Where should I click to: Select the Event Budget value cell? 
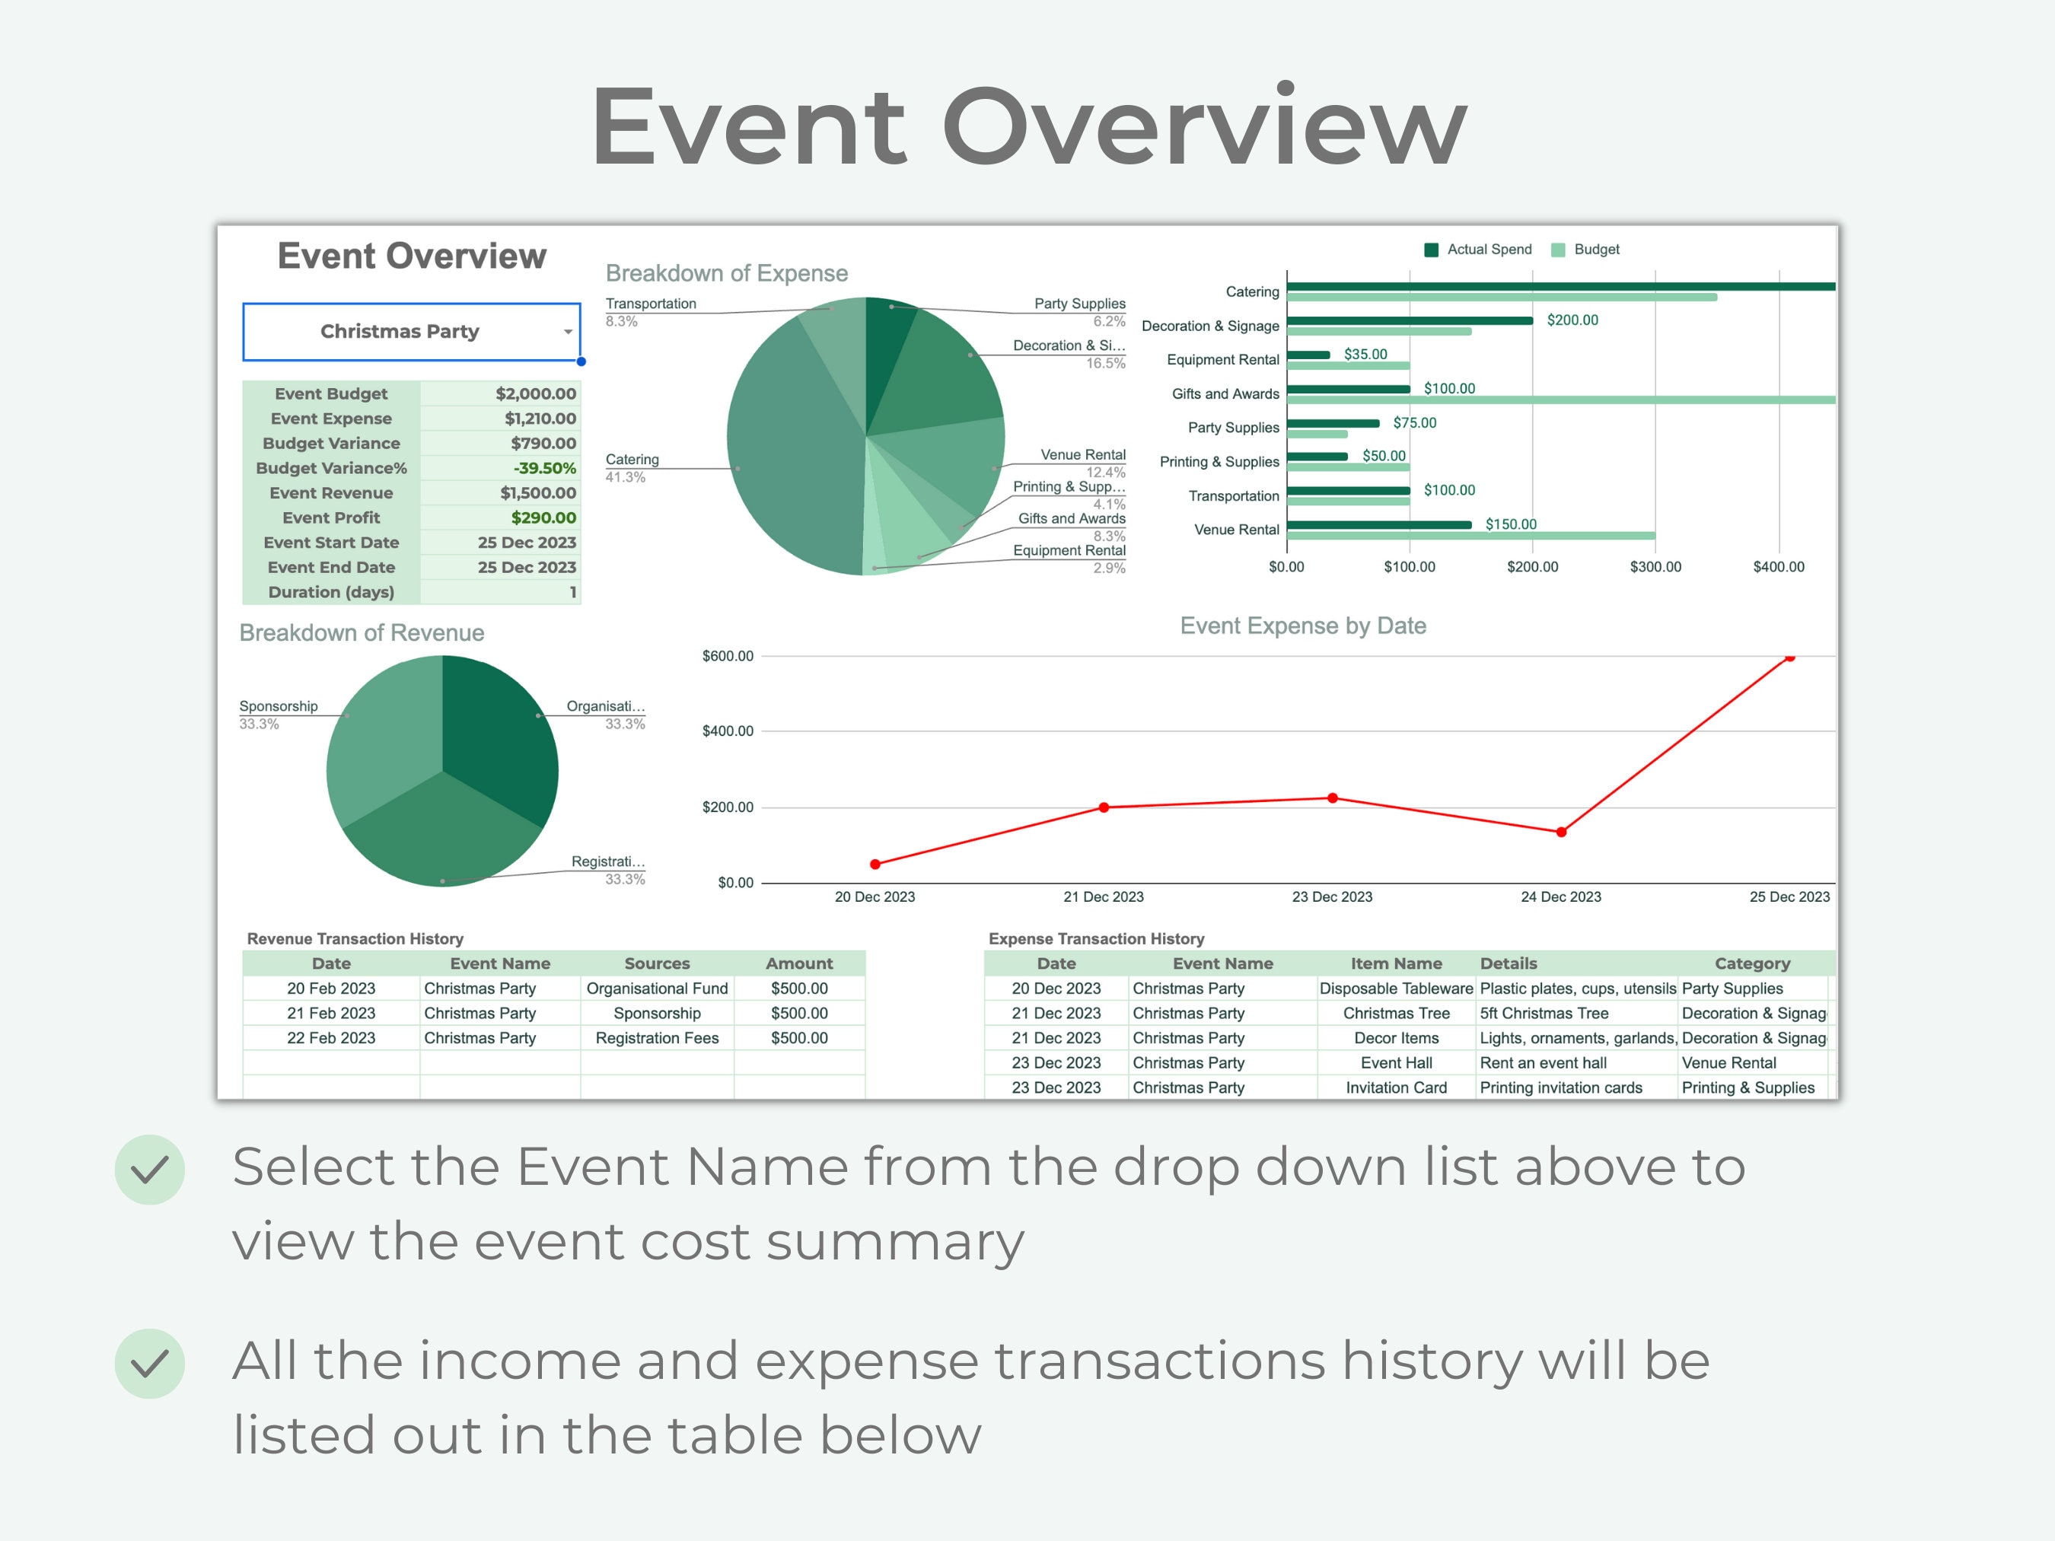click(537, 394)
